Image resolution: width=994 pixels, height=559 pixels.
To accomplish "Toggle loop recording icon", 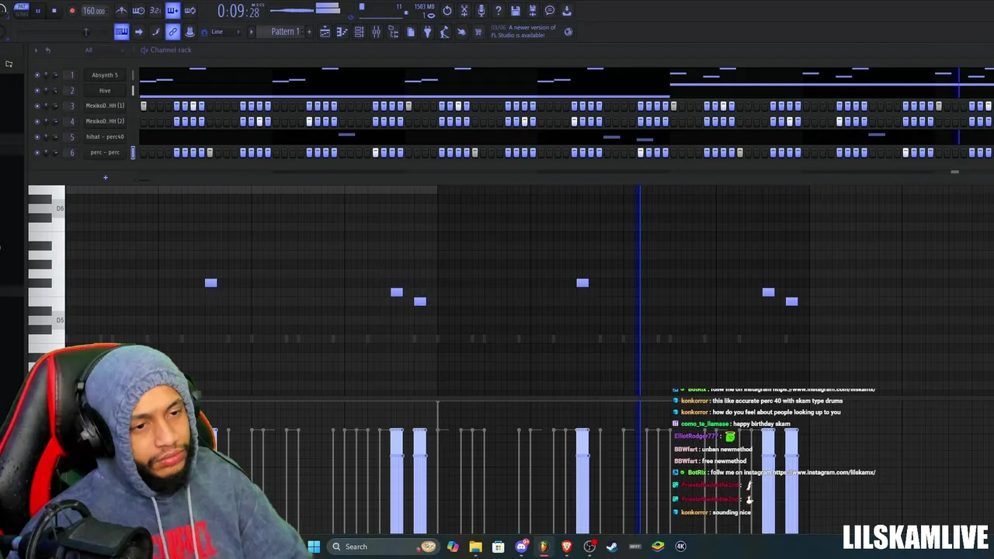I will click(189, 11).
